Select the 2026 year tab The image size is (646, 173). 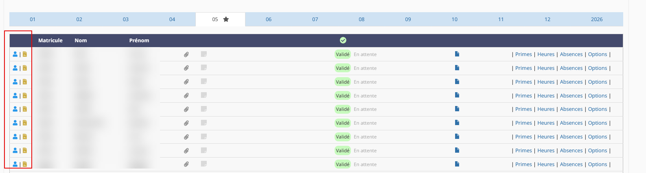click(x=597, y=19)
